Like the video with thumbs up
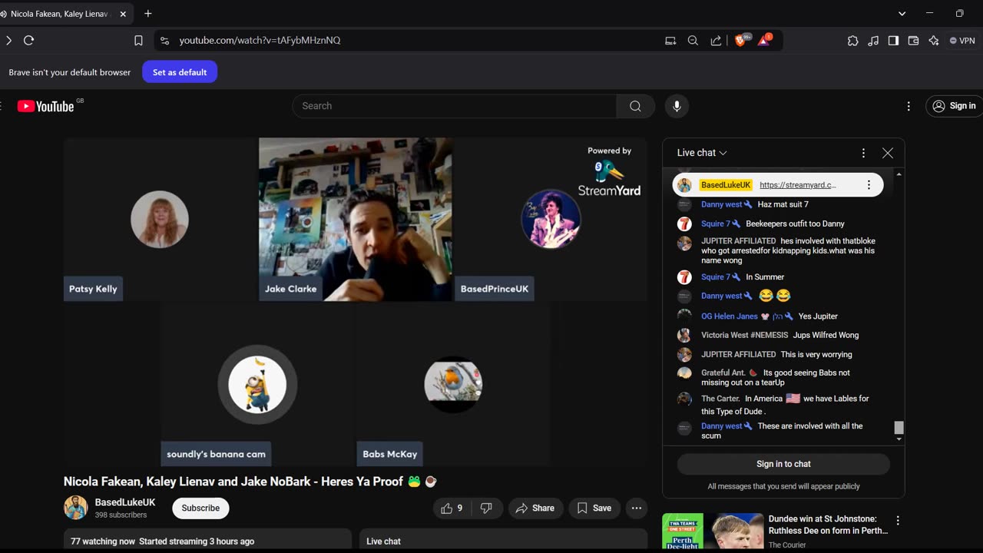 (x=452, y=508)
